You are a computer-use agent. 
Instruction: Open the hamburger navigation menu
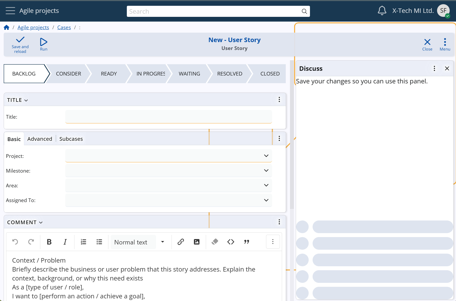pos(10,11)
